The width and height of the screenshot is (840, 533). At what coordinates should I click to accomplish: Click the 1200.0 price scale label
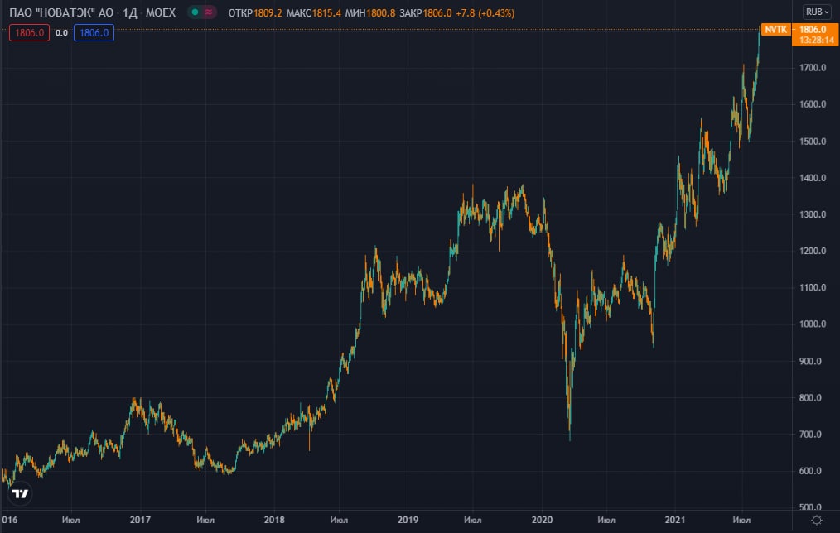813,251
